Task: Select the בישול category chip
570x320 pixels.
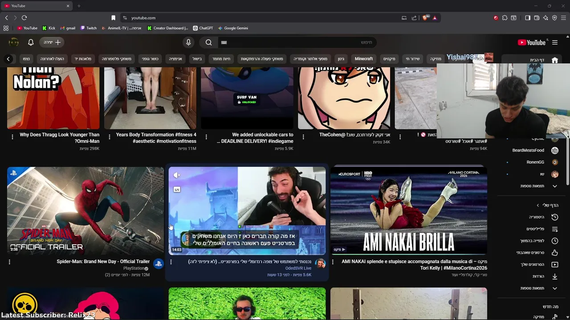Action: coord(197,59)
